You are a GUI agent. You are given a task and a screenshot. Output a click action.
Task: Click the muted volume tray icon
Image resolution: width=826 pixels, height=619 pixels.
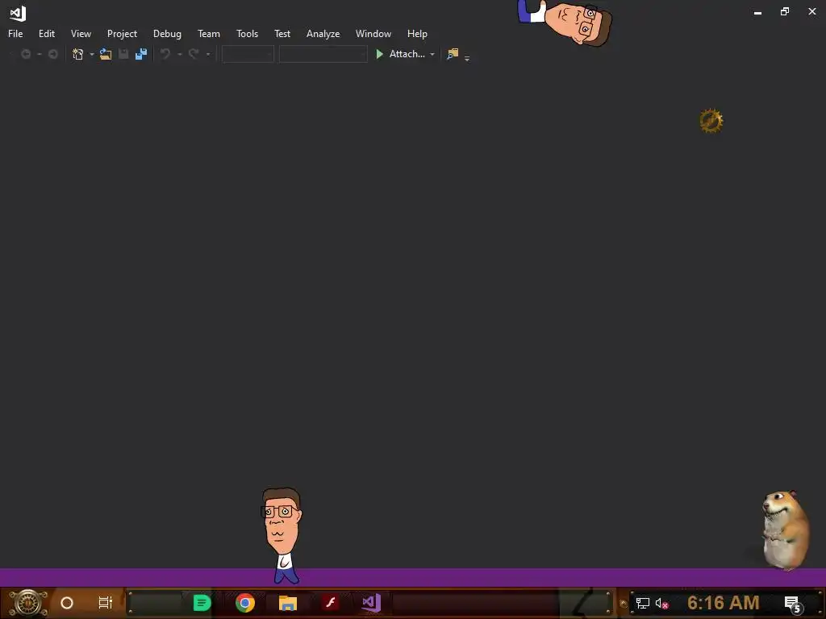[661, 604]
